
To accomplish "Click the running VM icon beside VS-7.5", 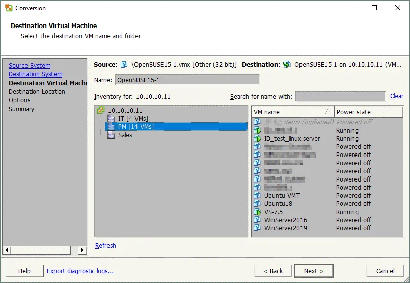I will pos(257,212).
